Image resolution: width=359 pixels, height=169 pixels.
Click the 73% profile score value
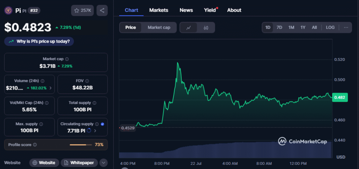coord(99,145)
